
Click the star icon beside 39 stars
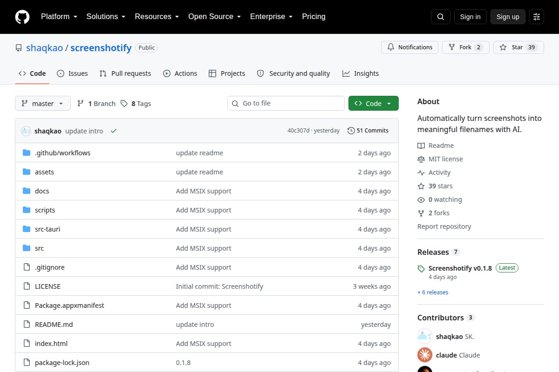point(421,186)
